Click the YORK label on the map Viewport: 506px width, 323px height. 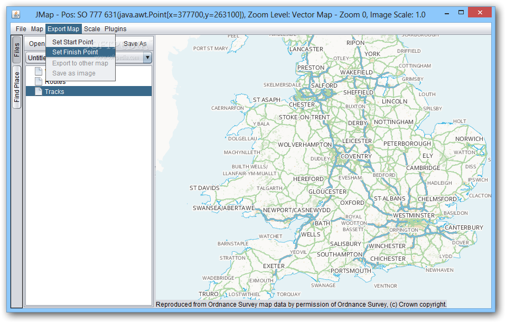tap(372, 54)
